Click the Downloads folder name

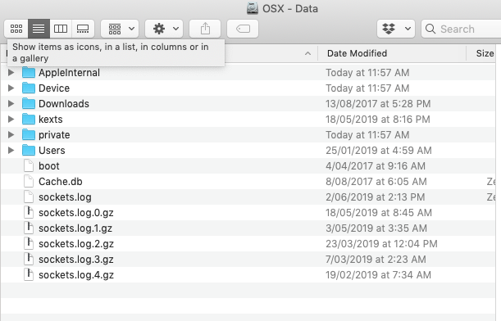point(64,103)
